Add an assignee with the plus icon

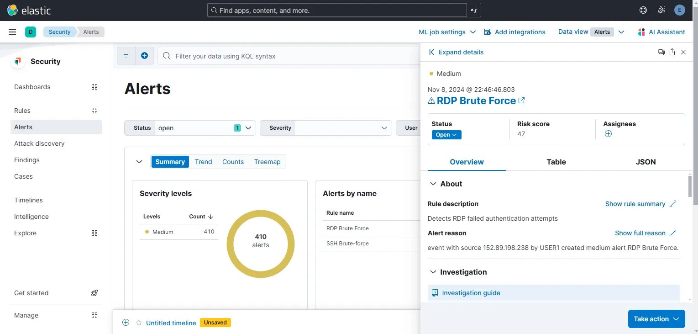coord(608,133)
